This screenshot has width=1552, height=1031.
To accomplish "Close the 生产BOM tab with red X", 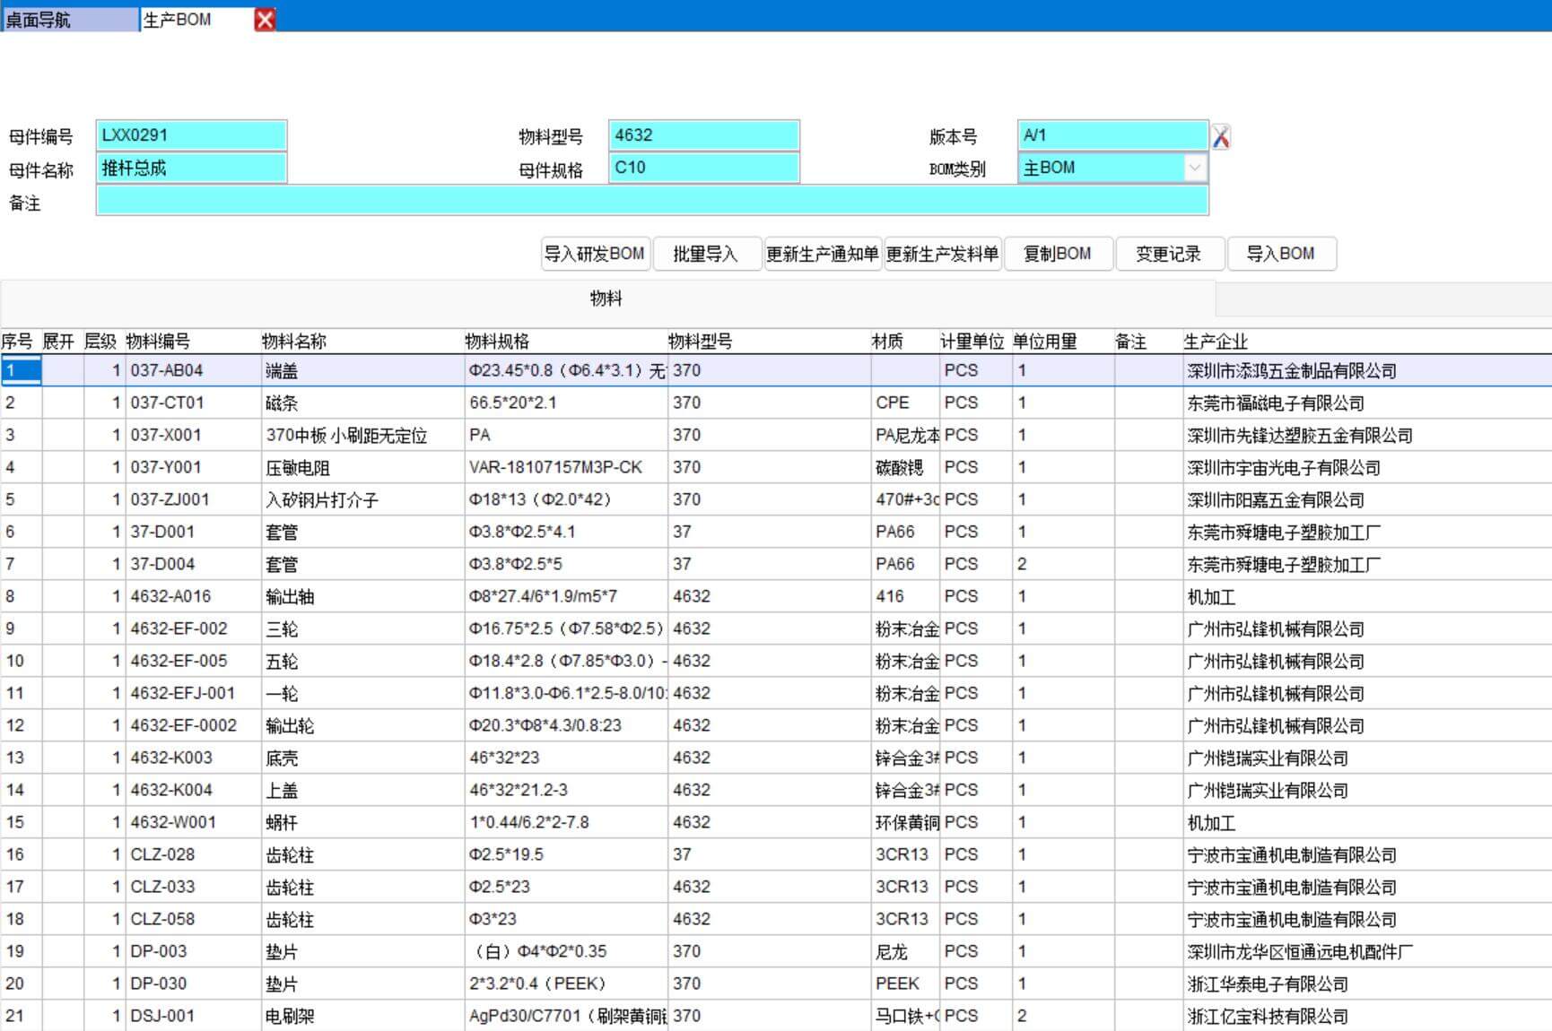I will 265,20.
